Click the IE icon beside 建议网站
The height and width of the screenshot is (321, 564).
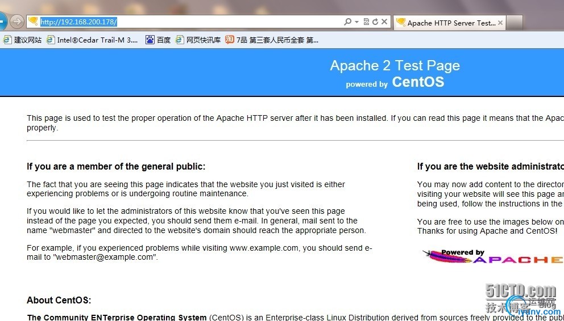click(x=7, y=40)
